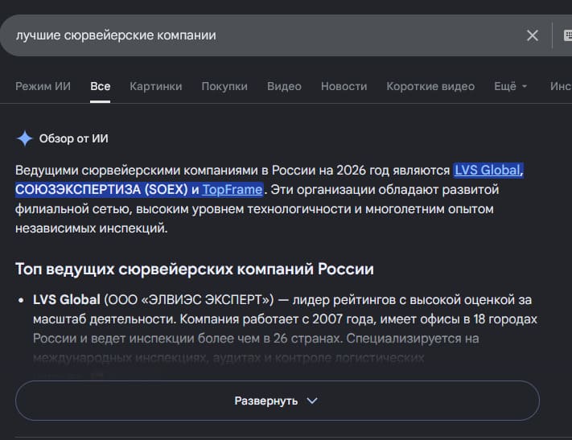Open the Ещё dropdown menu

[x=510, y=86]
